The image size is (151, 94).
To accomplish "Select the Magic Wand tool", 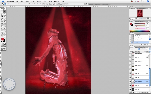I will click(5, 14).
